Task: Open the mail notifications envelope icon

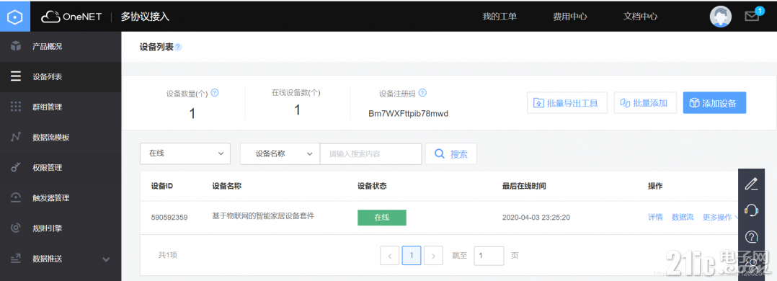Action: click(x=752, y=17)
